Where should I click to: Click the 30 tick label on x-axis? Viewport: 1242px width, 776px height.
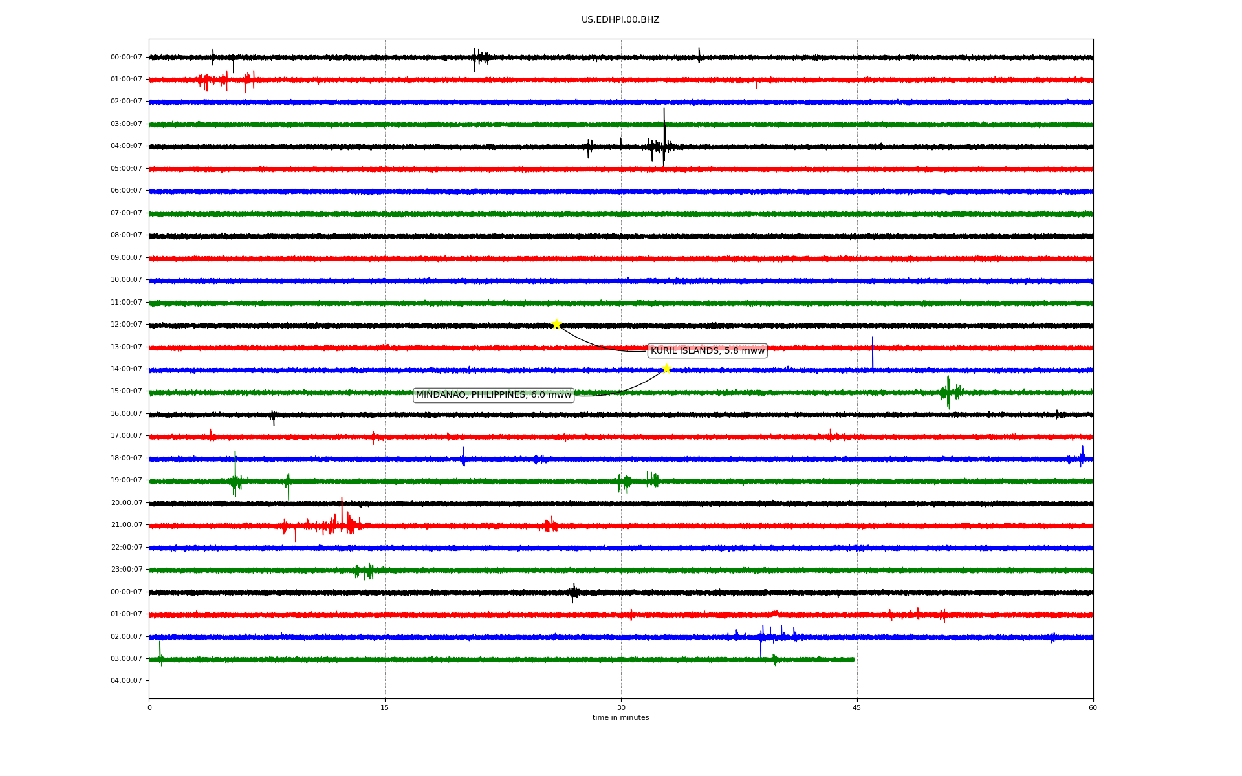pos(621,707)
